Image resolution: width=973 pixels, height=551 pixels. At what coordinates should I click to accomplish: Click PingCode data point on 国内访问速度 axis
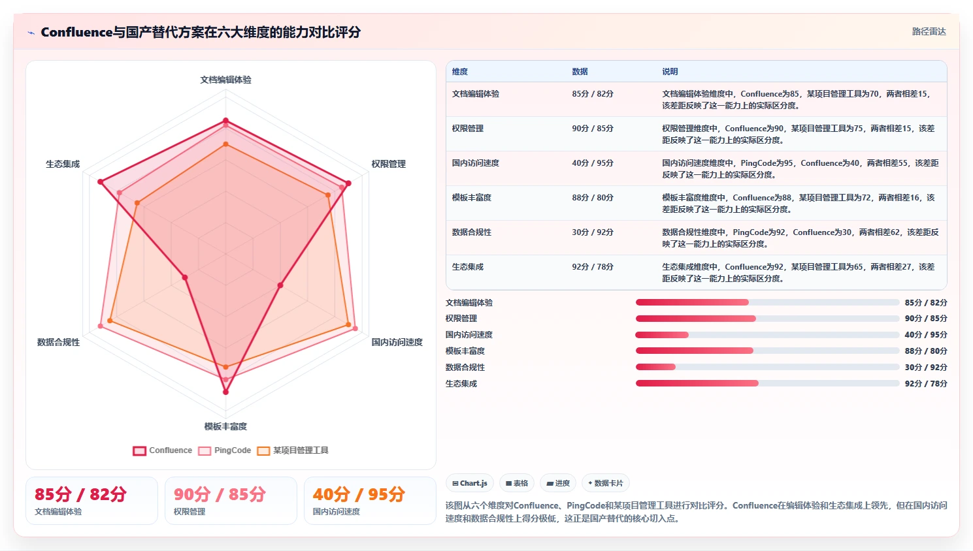[355, 328]
